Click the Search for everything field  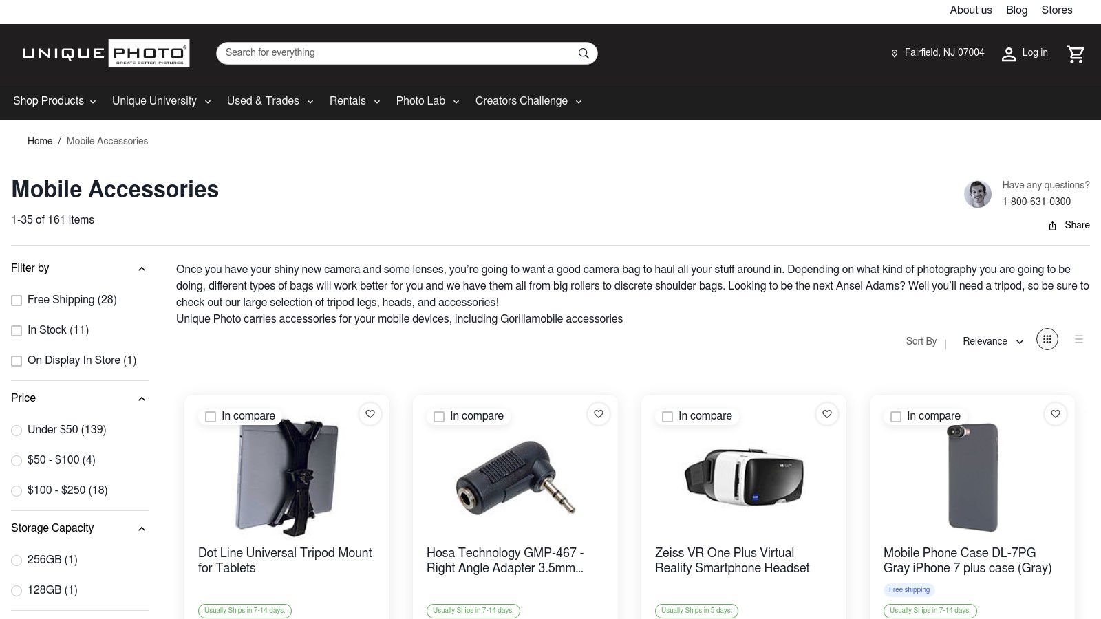399,53
